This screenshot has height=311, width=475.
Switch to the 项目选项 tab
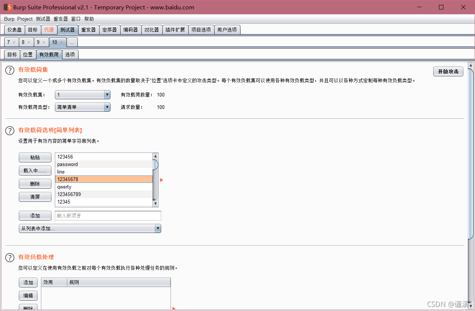coord(201,30)
